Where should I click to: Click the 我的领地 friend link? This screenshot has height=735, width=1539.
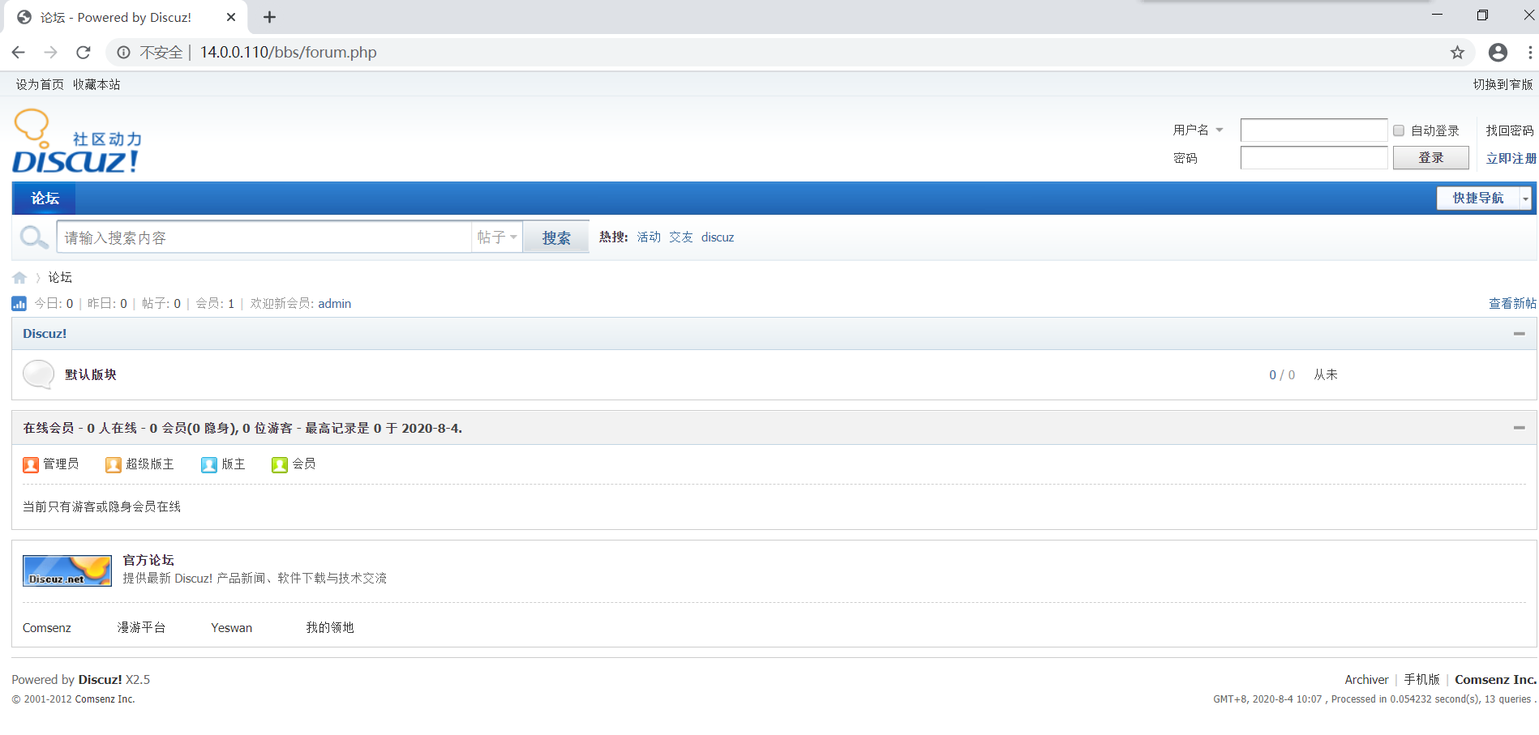(x=330, y=628)
